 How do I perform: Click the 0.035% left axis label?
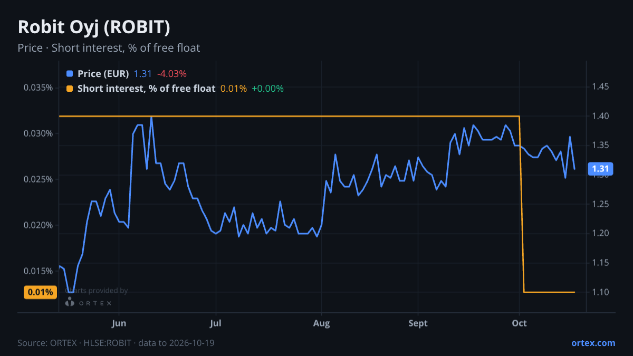tap(38, 87)
